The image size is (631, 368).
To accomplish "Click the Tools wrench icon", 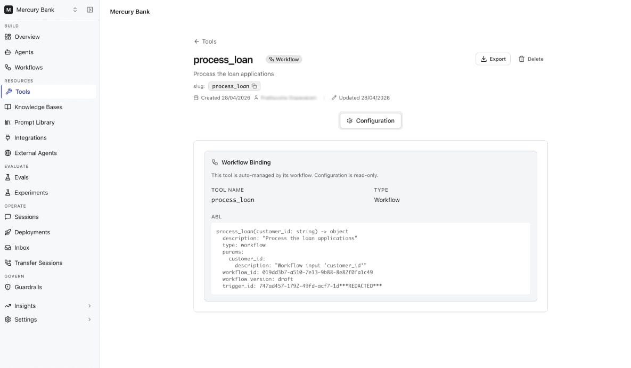I will [x=9, y=92].
